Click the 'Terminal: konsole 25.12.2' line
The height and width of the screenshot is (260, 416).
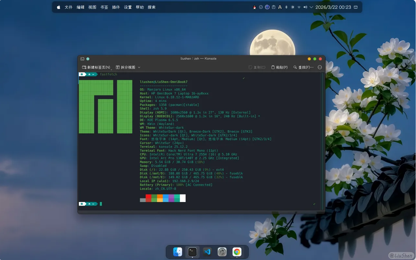click(164, 147)
